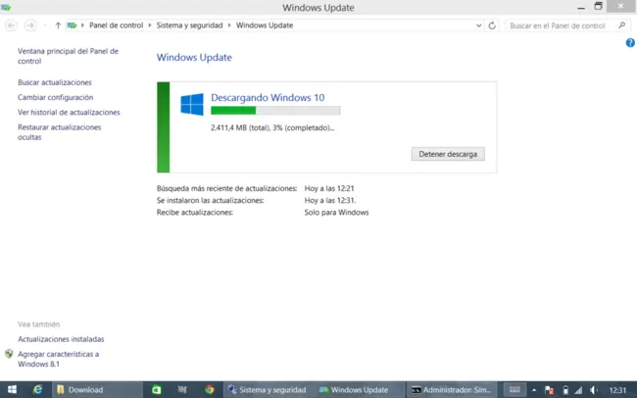Viewport: 637px width, 398px height.
Task: Launch Google Chrome from taskbar
Action: (209, 390)
